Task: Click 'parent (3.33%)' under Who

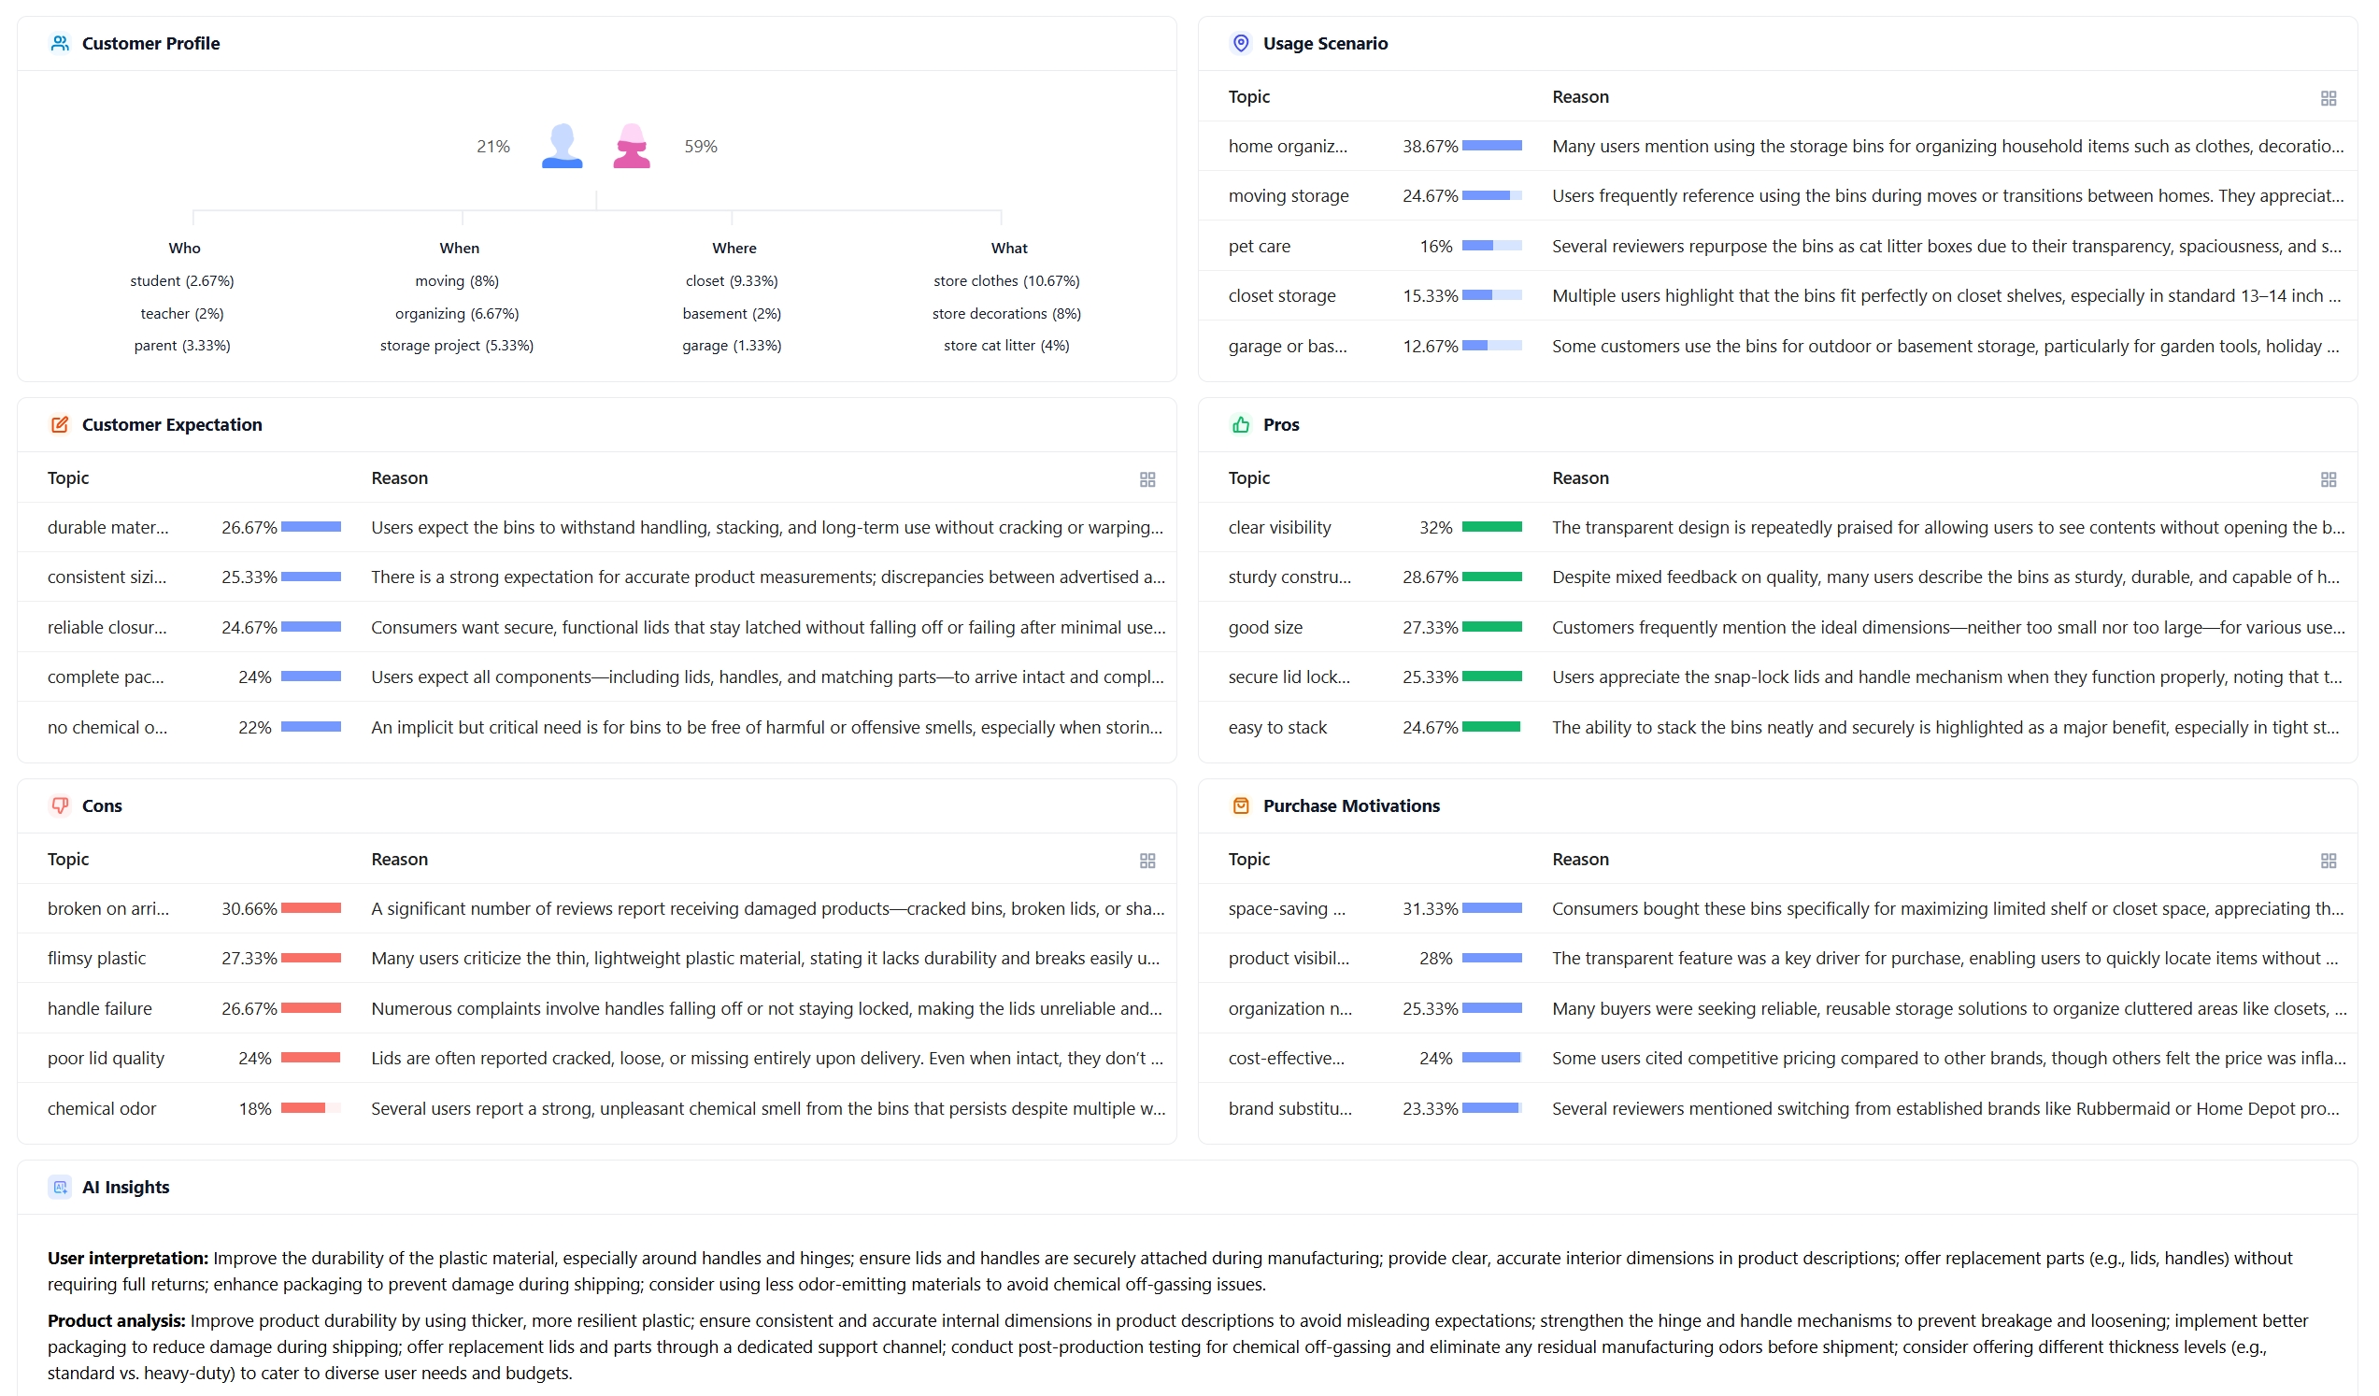Action: tap(182, 346)
